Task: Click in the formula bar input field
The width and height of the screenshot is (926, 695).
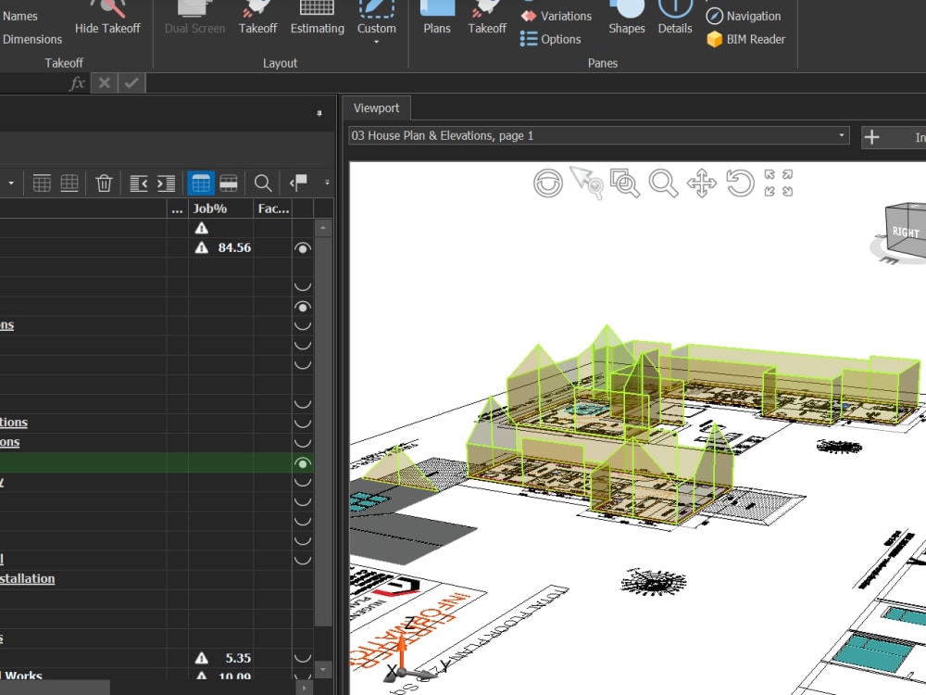Action: tap(535, 82)
